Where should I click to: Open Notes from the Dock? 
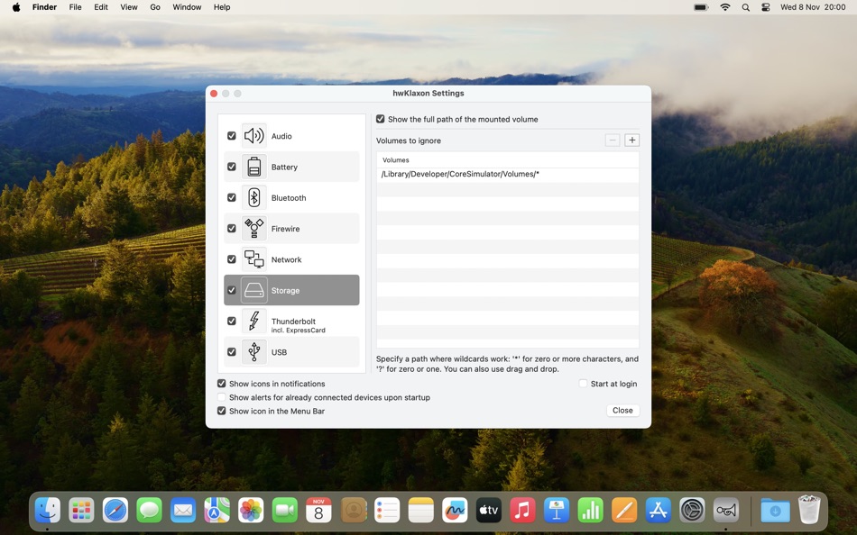(421, 511)
